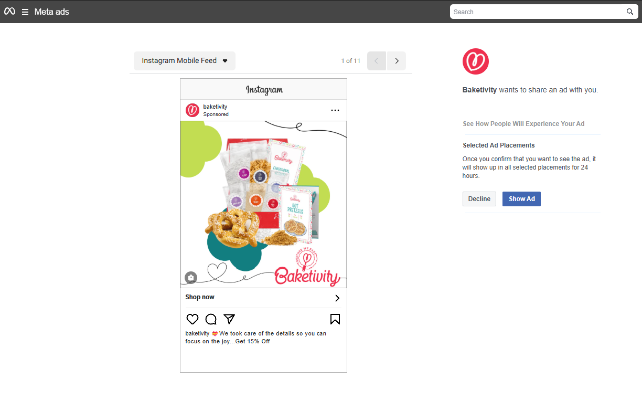Click the baketivity profile avatar in post
Viewport: 642px width, 400px height.
point(192,110)
